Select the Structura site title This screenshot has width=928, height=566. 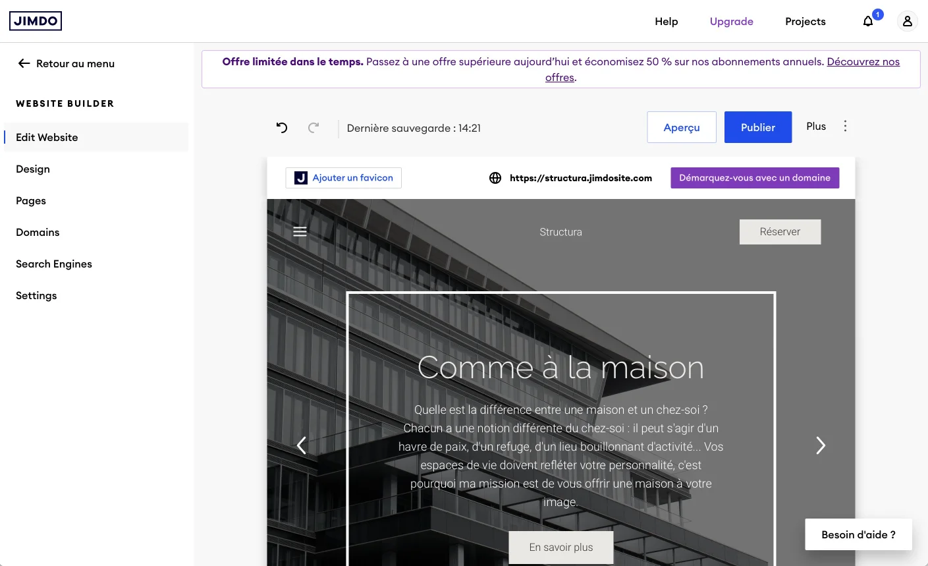point(561,232)
